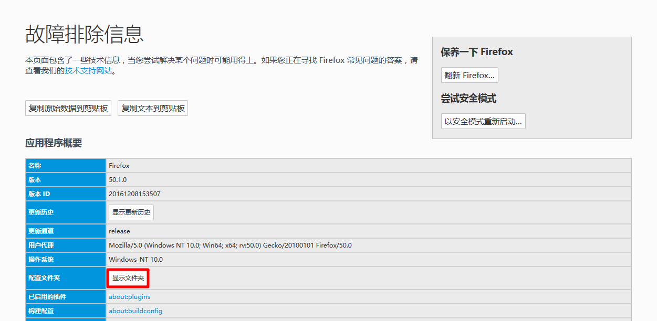The width and height of the screenshot is (657, 321).
Task: Click the 显示更新历史 button
Action: coord(131,212)
